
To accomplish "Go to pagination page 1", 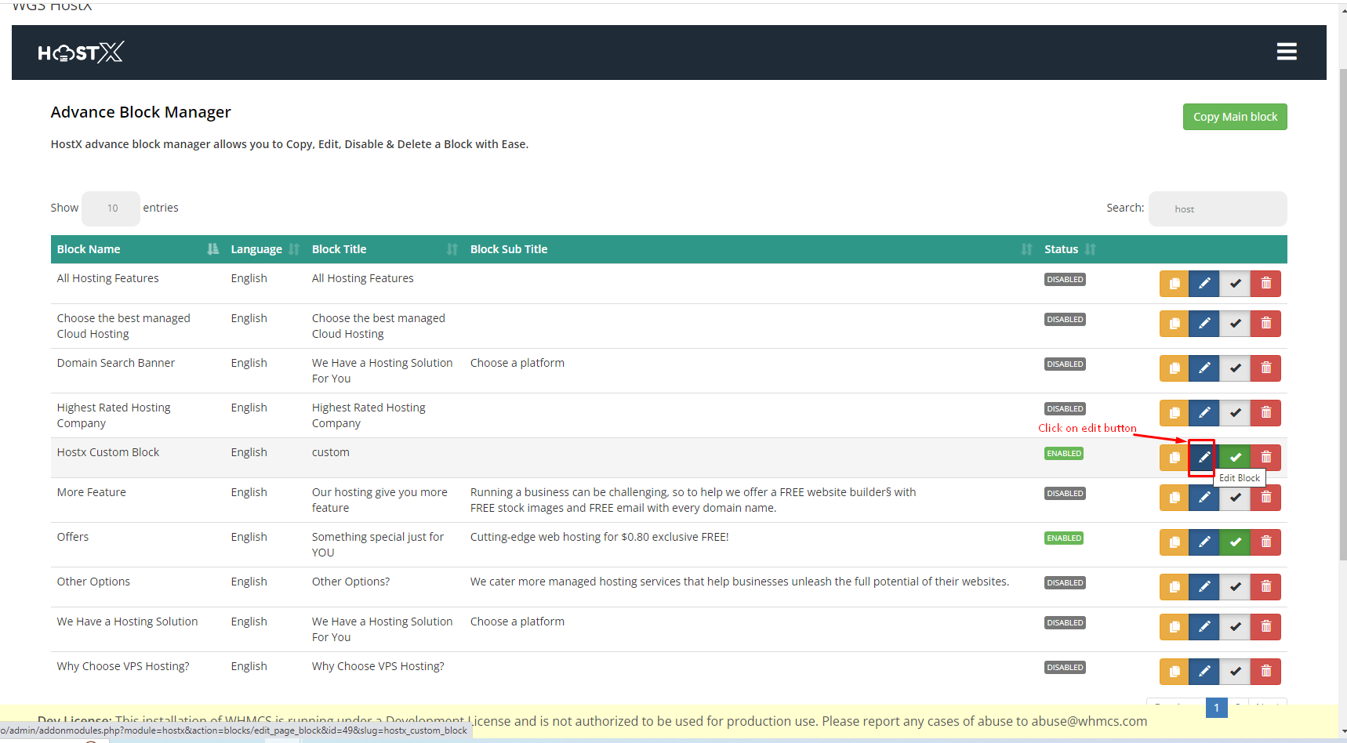I will (x=1216, y=708).
